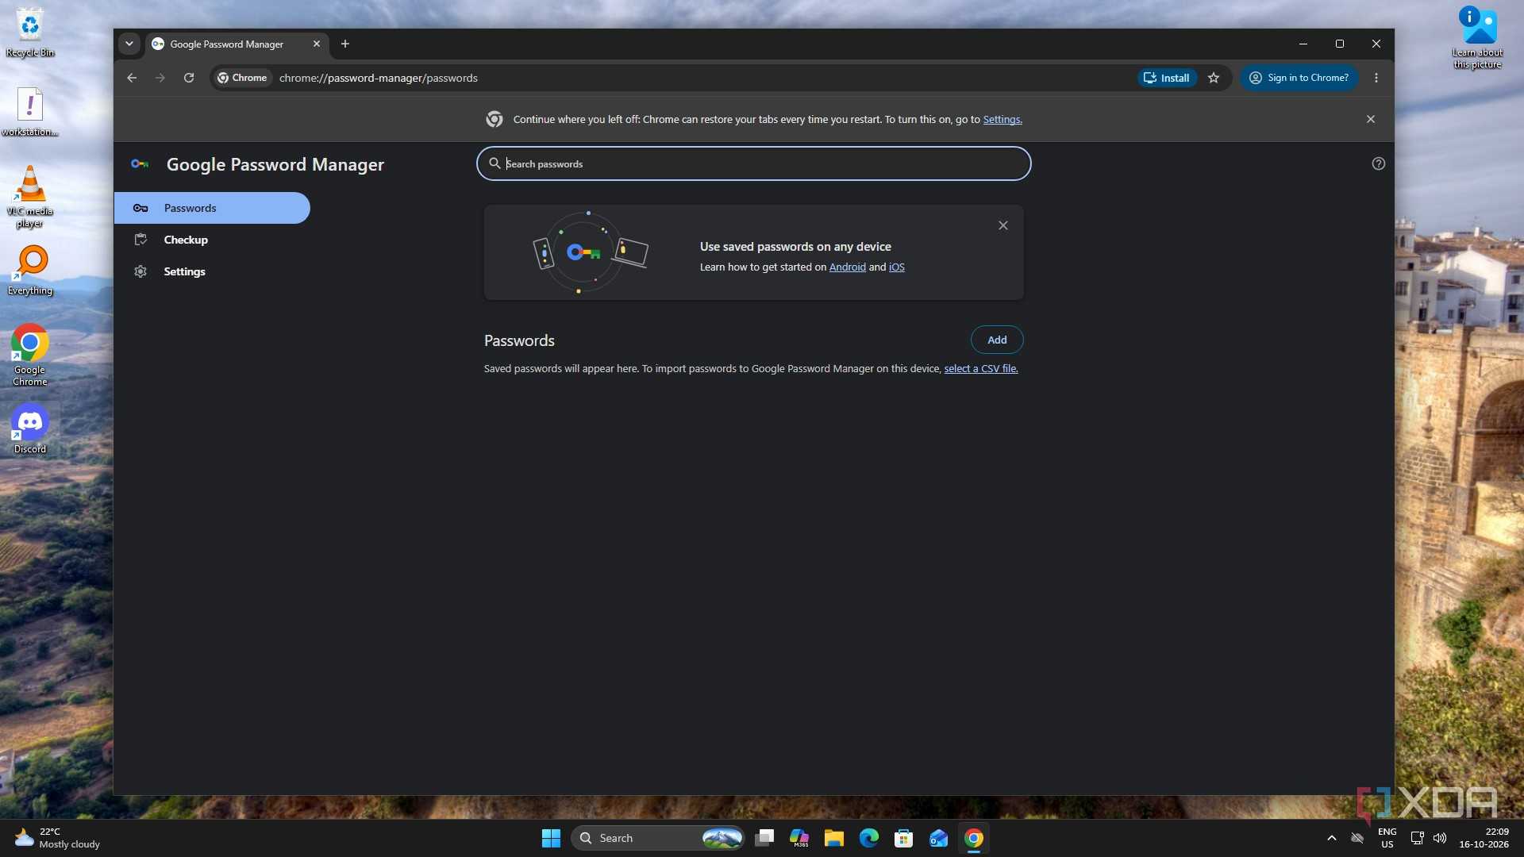Open Chrome three-dot menu

[1376, 78]
